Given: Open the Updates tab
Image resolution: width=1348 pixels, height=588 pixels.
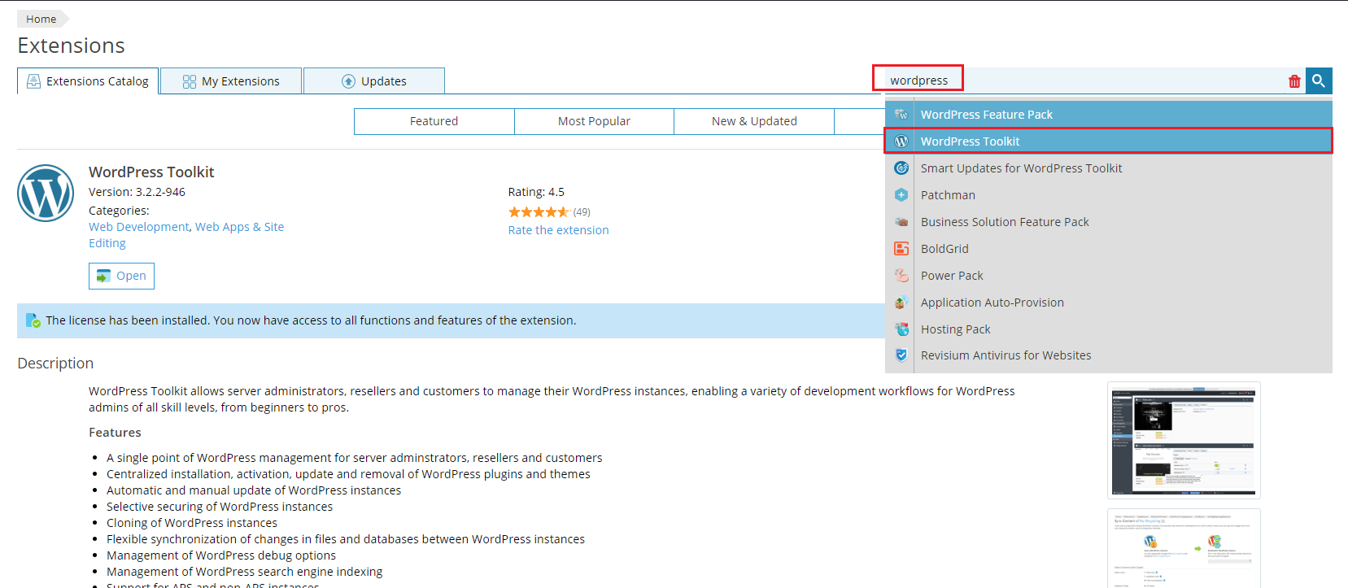Looking at the screenshot, I should 374,81.
